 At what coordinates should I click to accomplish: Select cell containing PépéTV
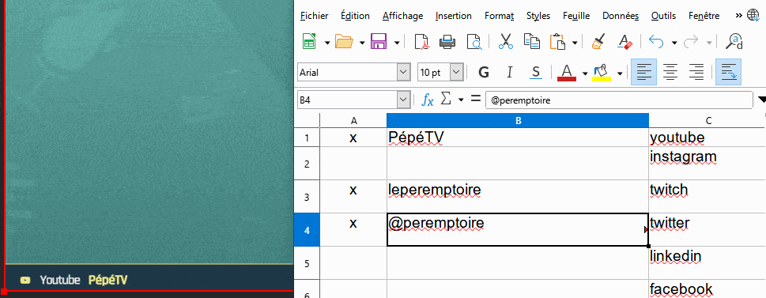518,138
